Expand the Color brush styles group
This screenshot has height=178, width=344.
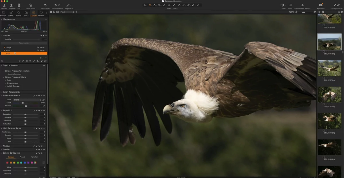pos(5,80)
